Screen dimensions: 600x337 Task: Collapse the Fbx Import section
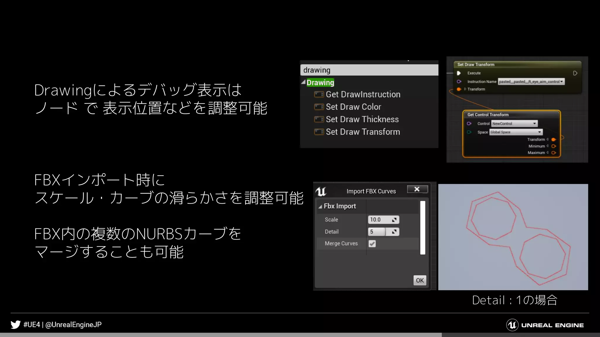pos(320,207)
